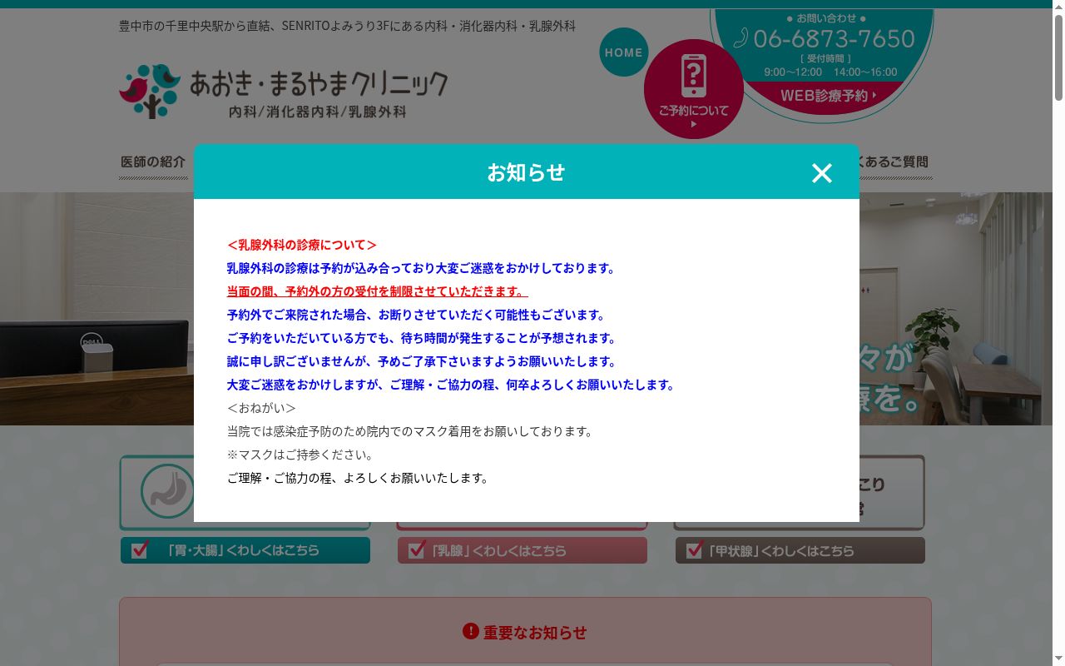
Task: Click the scrollbar up arrow
Action: (x=1058, y=7)
